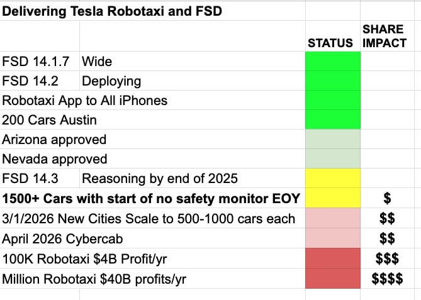
Task: Select the green status cell for 200 Cars Austin
Action: pyautogui.click(x=332, y=119)
